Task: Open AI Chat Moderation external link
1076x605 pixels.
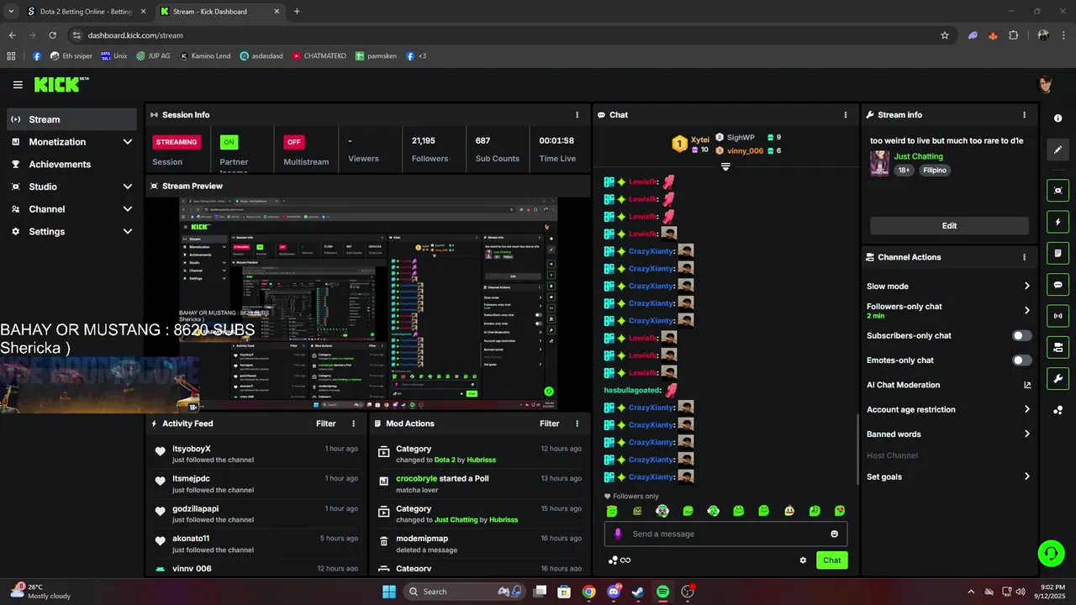Action: [x=1026, y=385]
